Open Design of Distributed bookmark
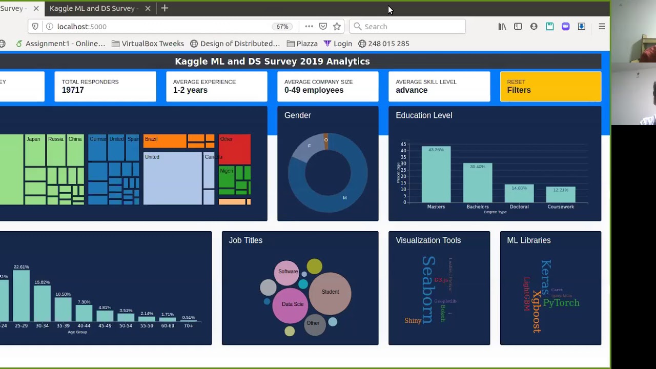656x369 pixels. (x=235, y=44)
